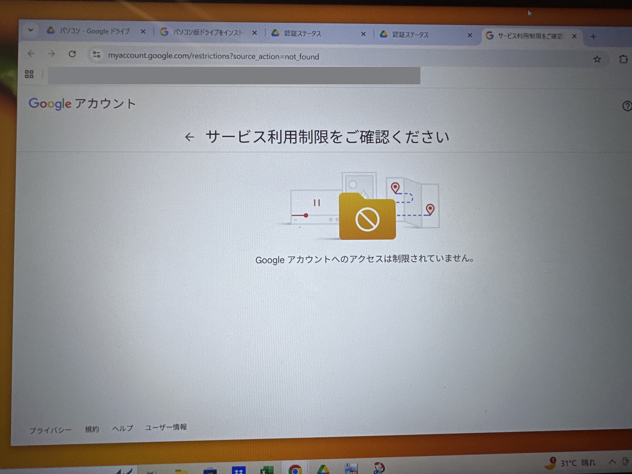Close the first 認証ステータス tab
Image resolution: width=632 pixels, height=474 pixels.
[363, 34]
